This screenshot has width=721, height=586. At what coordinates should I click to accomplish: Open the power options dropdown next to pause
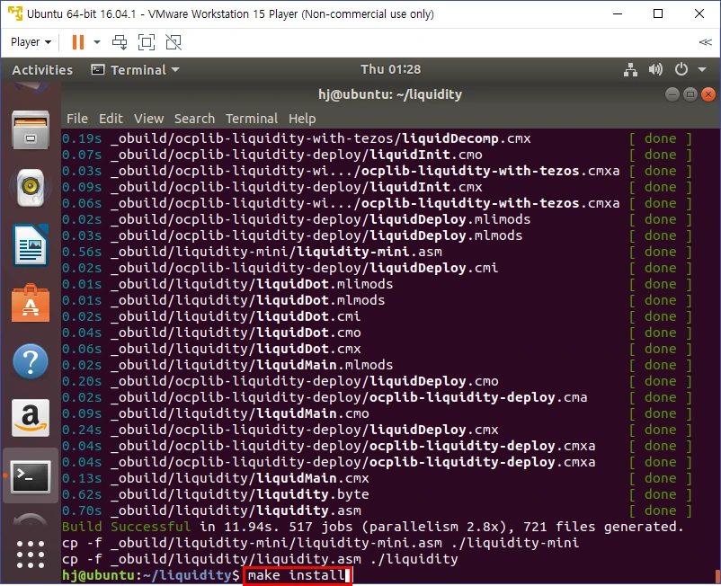(97, 42)
